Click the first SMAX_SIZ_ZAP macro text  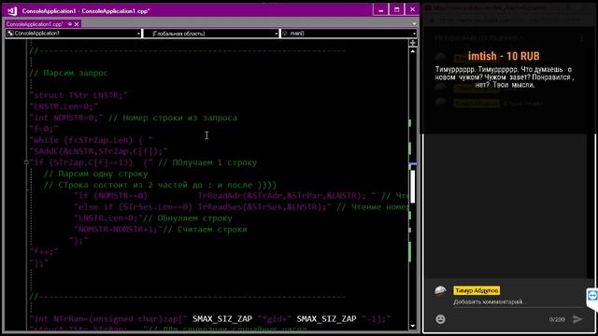[222, 318]
